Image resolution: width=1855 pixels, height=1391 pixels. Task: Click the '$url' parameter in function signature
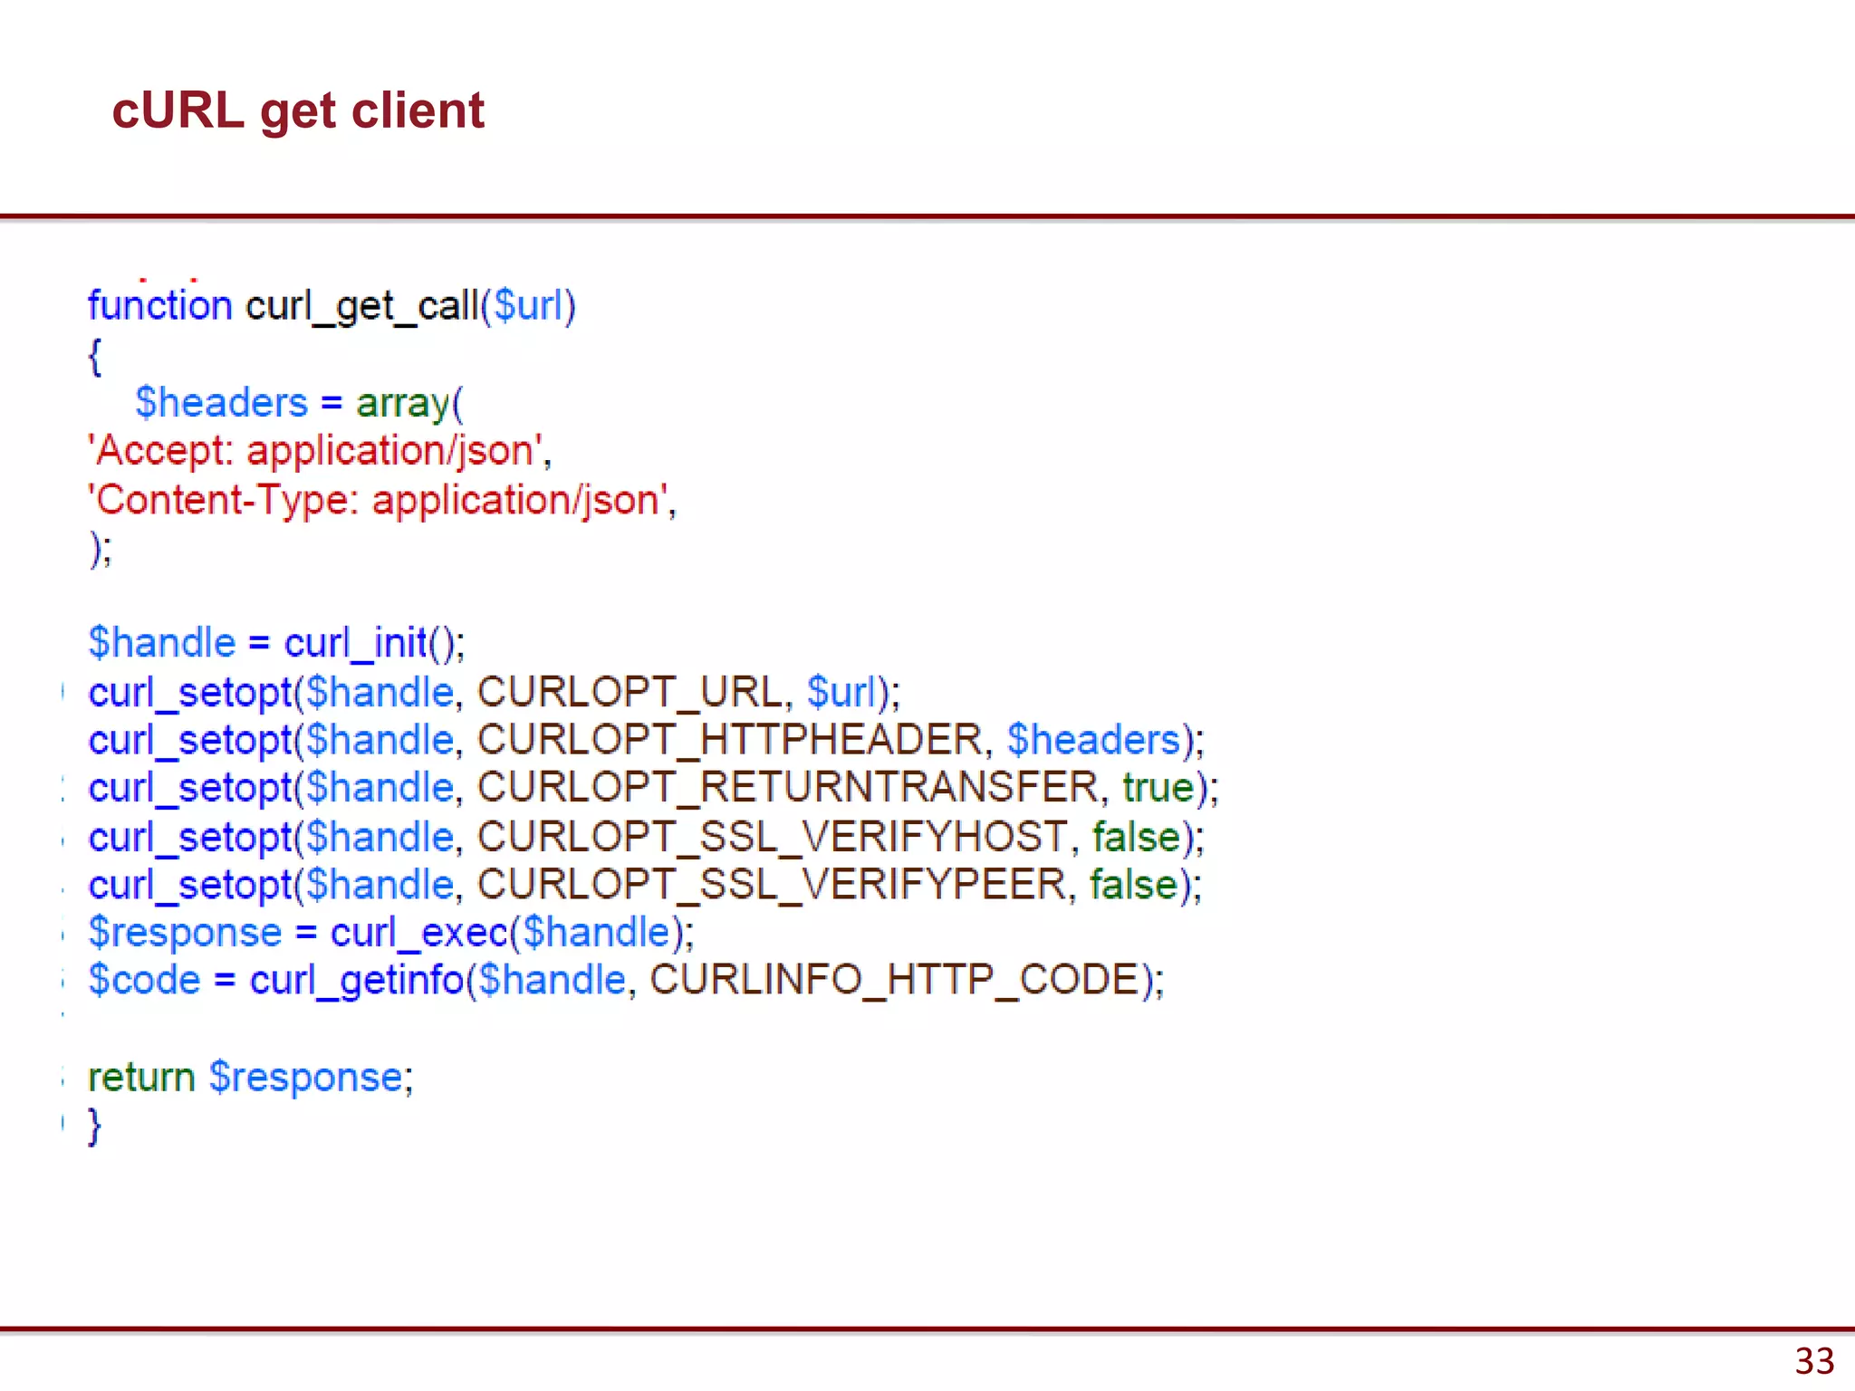[x=529, y=305]
